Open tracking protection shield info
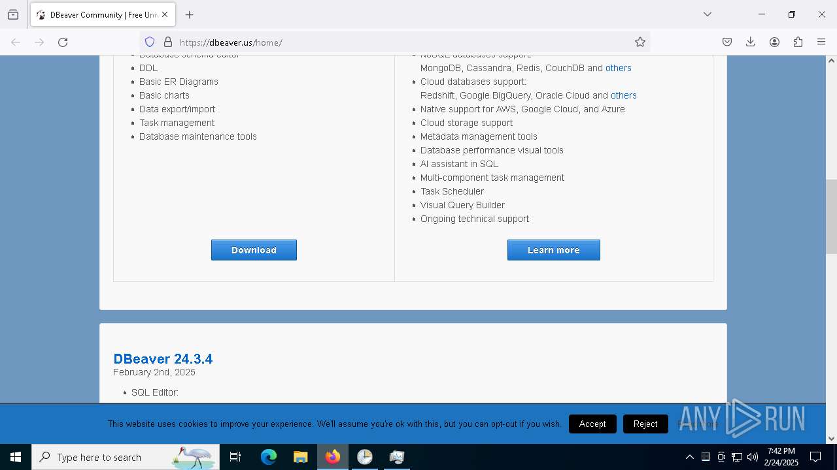This screenshot has width=837, height=470. [x=150, y=42]
